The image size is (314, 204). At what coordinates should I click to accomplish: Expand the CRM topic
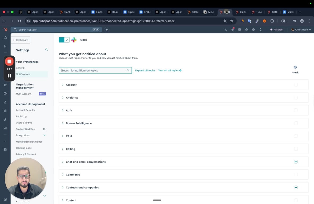(x=63, y=136)
